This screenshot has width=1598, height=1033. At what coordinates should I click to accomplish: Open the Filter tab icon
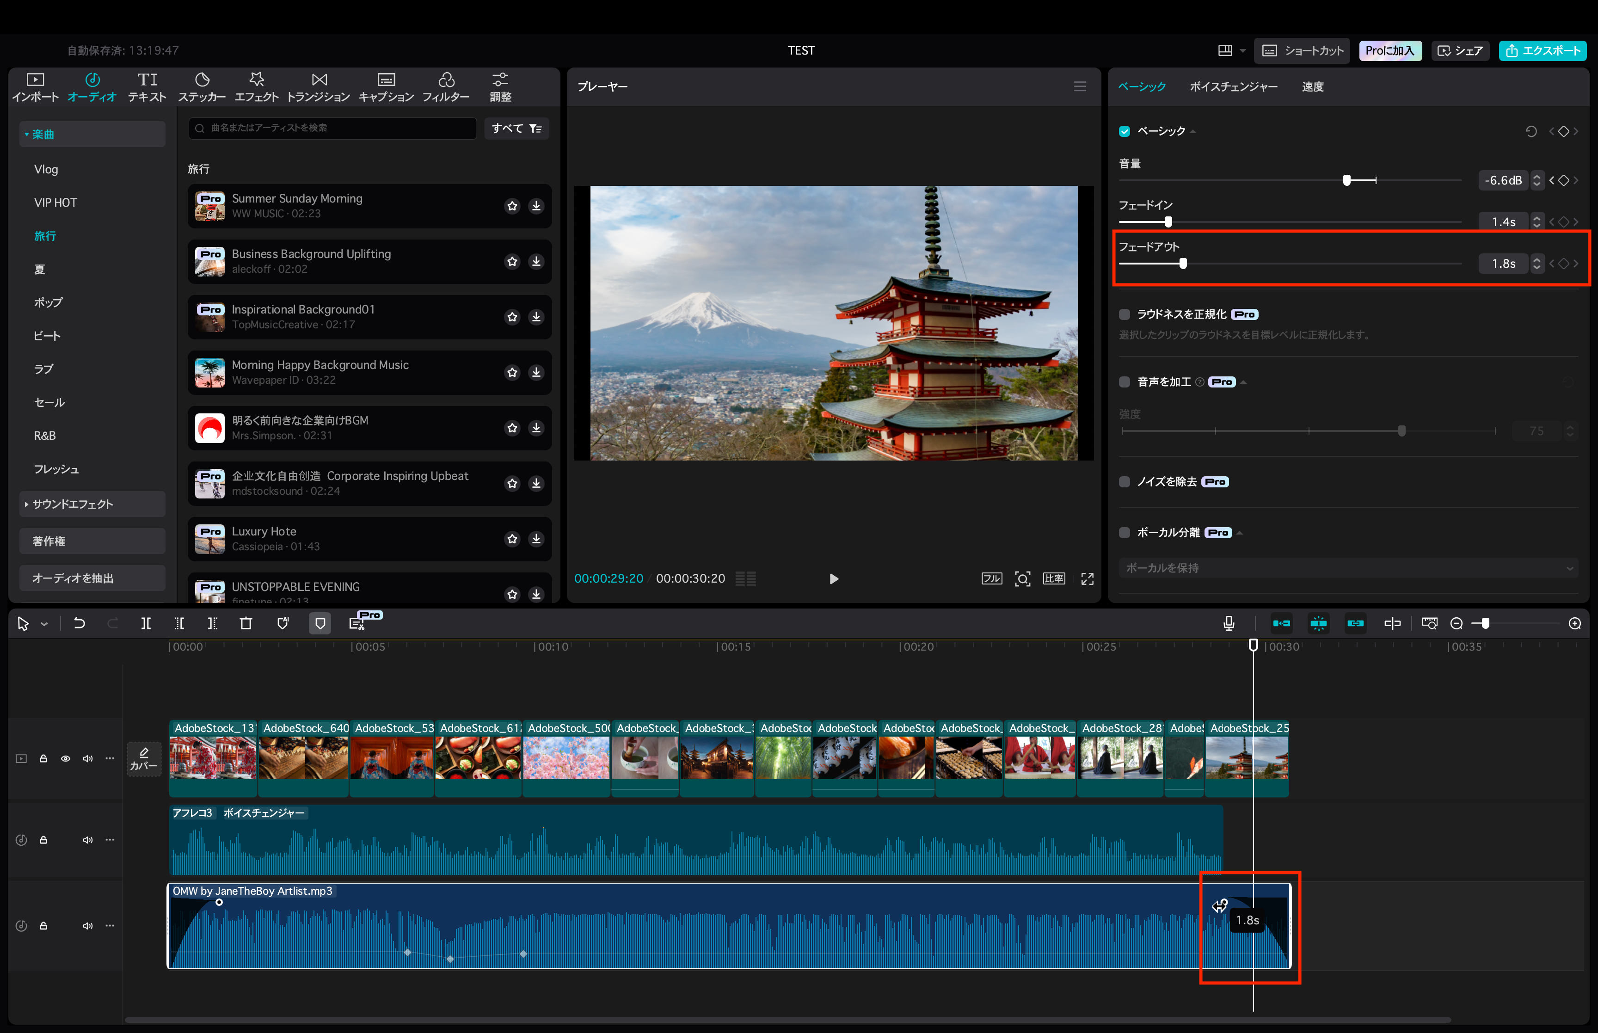446,80
